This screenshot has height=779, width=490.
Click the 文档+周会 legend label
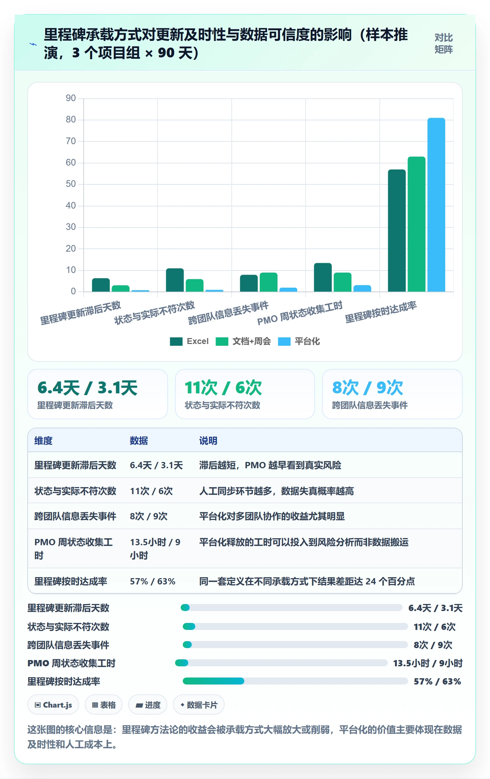(x=252, y=342)
